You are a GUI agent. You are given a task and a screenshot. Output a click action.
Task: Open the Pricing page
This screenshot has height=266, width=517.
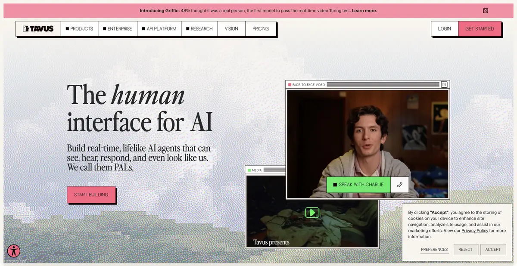[261, 29]
